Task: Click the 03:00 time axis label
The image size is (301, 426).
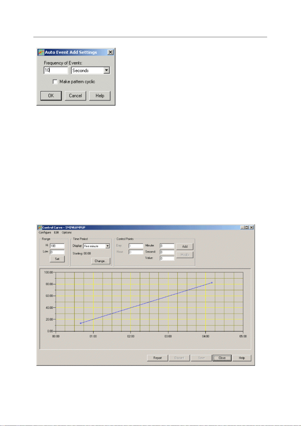Action: pyautogui.click(x=168, y=336)
